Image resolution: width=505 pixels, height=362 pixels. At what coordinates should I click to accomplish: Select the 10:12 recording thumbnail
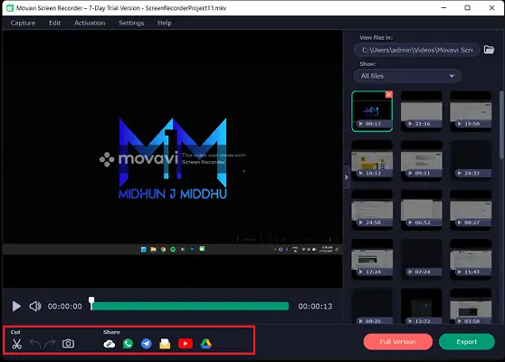click(372, 160)
